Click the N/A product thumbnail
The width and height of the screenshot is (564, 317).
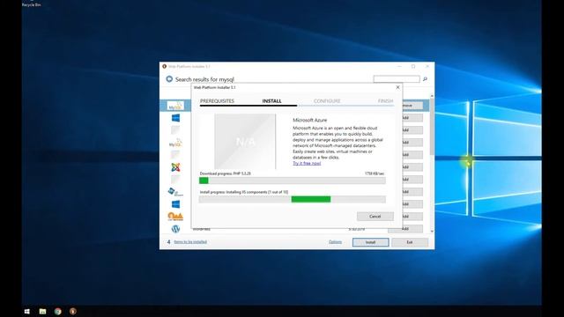[x=245, y=141]
